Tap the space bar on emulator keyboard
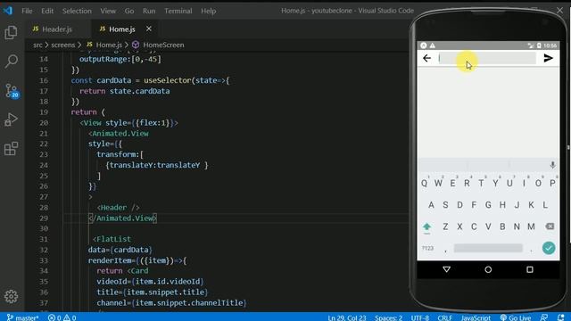The width and height of the screenshot is (571, 321). pyautogui.click(x=488, y=248)
